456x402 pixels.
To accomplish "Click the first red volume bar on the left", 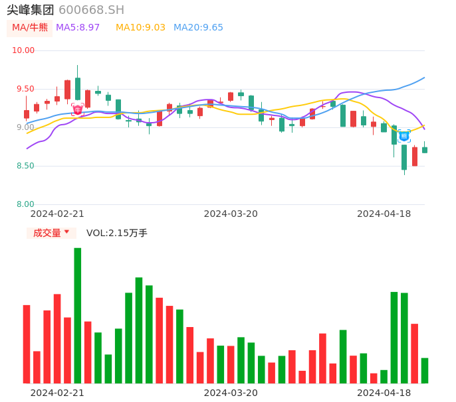I will 27,344.
